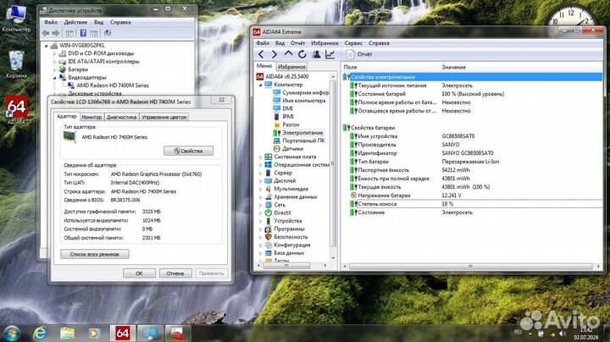Click OK in the properties dialog
The image size is (610, 342).
[x=139, y=273]
